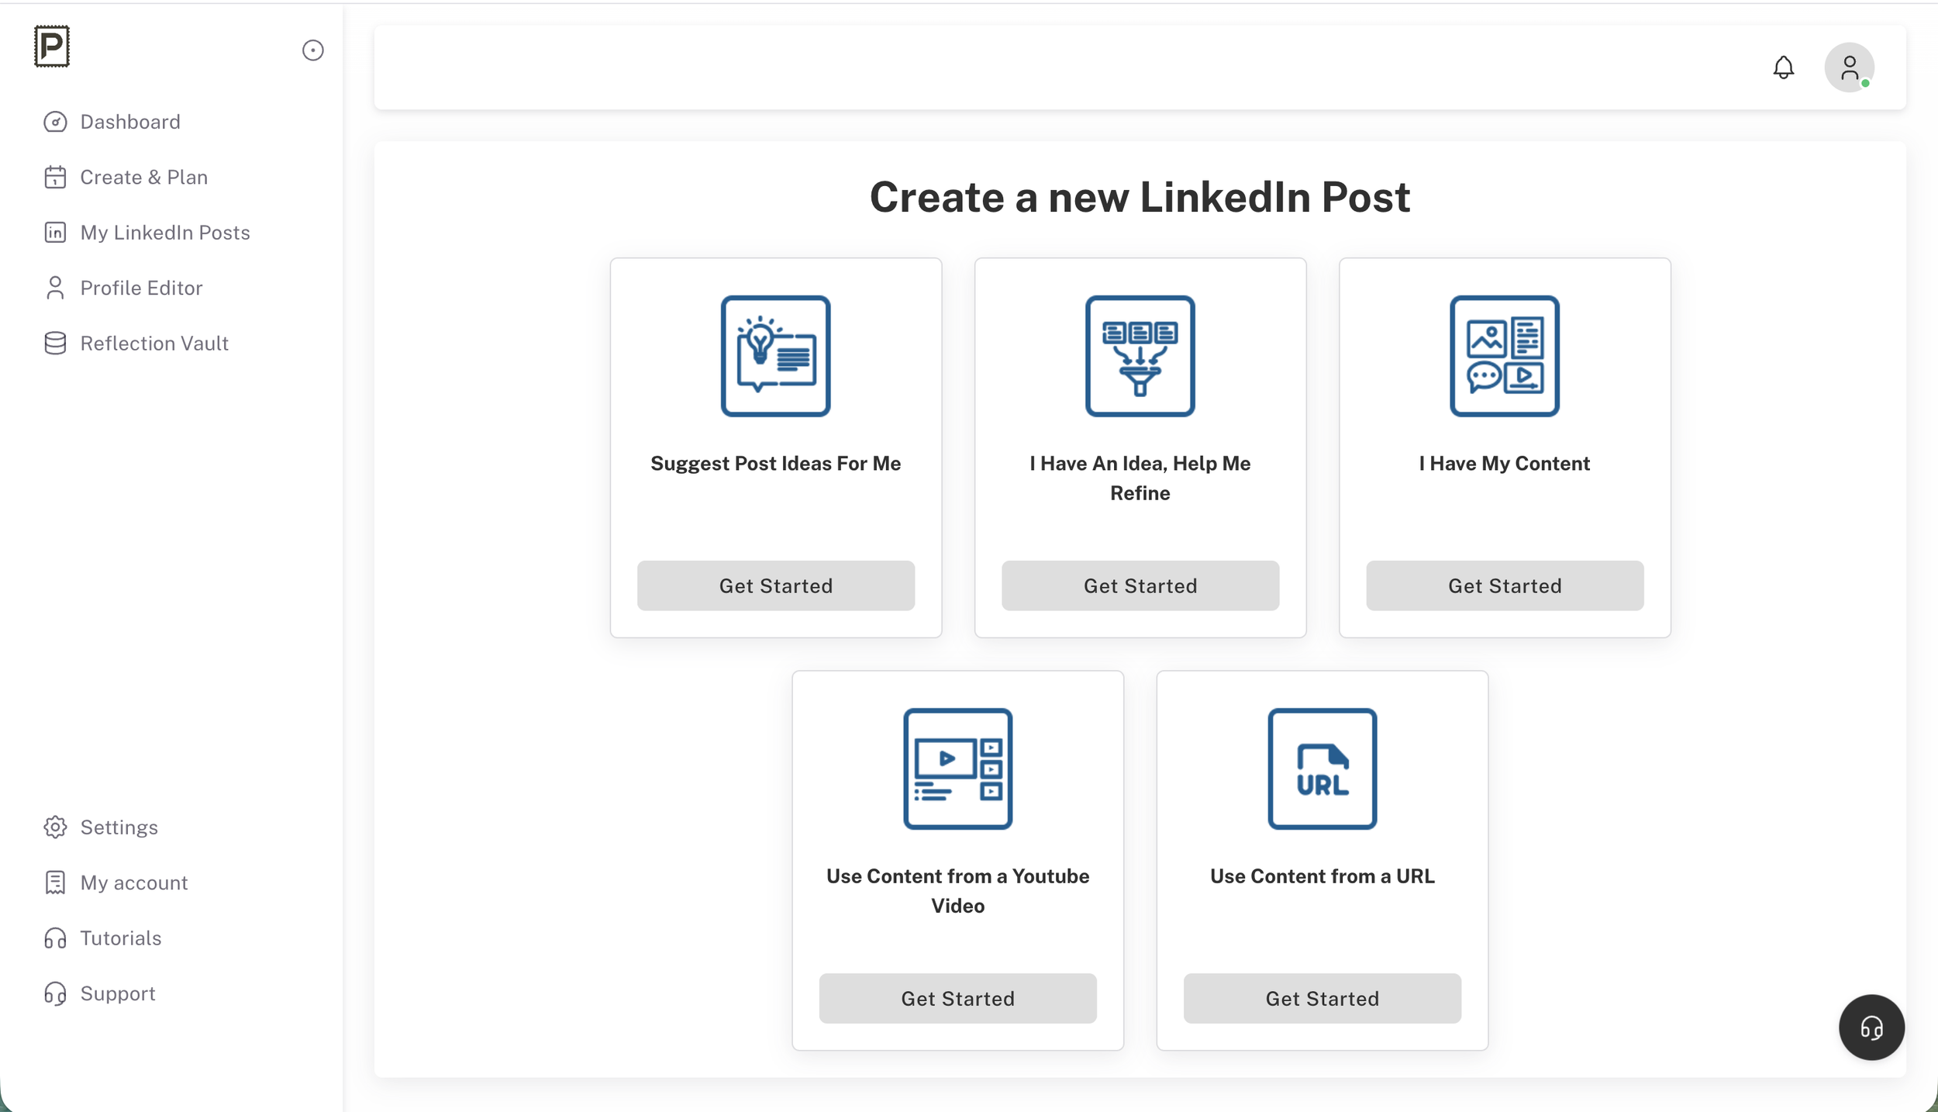The height and width of the screenshot is (1112, 1938).
Task: Select Profile Editor in sidebar
Action: (x=141, y=288)
